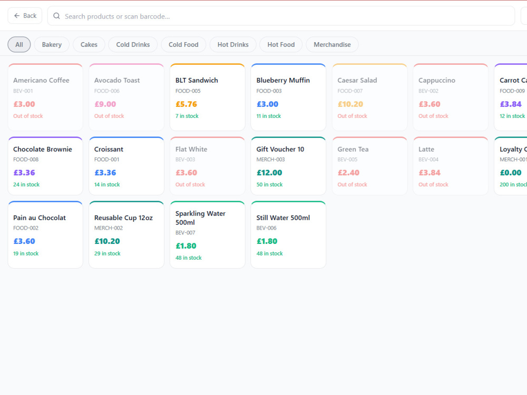Image resolution: width=527 pixels, height=395 pixels.
Task: Add BLT Sandwich to the order
Action: pyautogui.click(x=207, y=97)
